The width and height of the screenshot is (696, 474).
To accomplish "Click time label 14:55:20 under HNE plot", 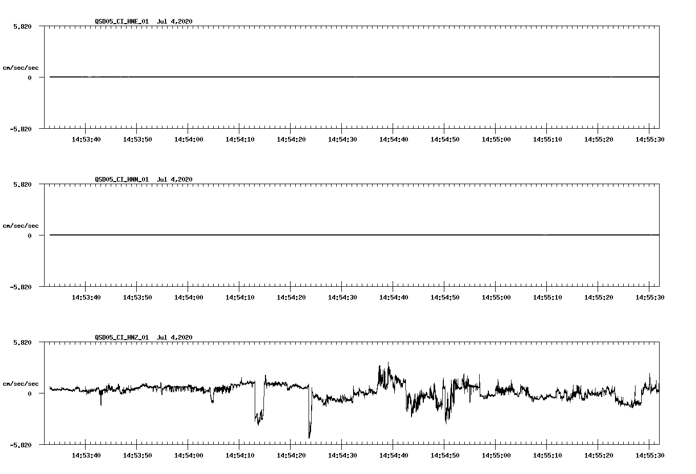I will 599,140.
